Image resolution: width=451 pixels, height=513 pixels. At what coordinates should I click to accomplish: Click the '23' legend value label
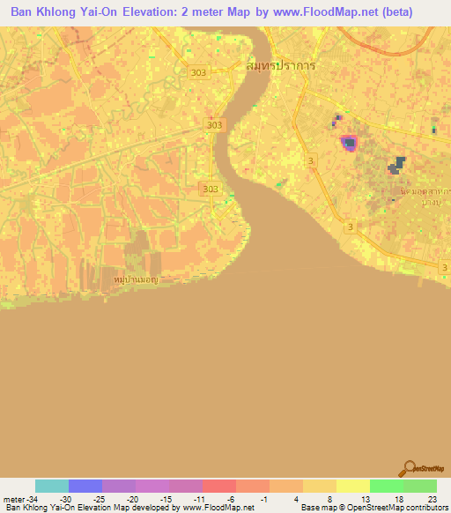click(x=433, y=499)
